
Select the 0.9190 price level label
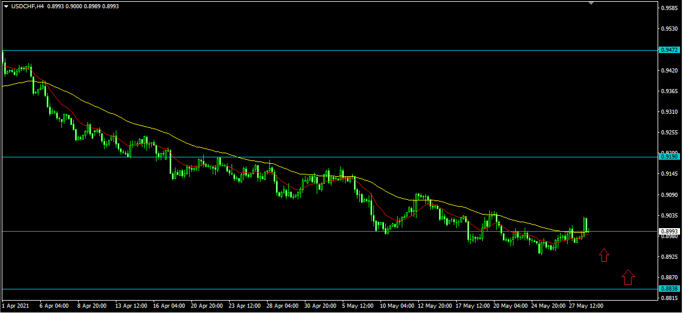click(669, 157)
